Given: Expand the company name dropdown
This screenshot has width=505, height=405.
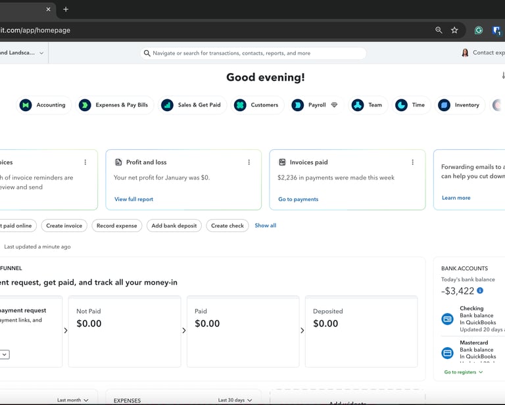Looking at the screenshot, I should (x=41, y=53).
